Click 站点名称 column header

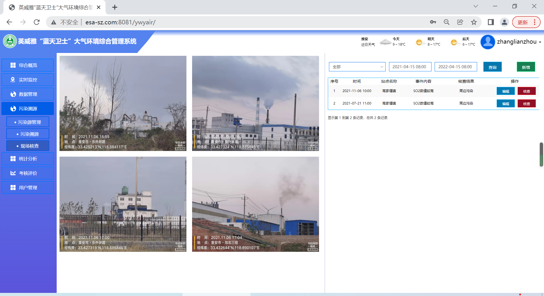click(389, 81)
